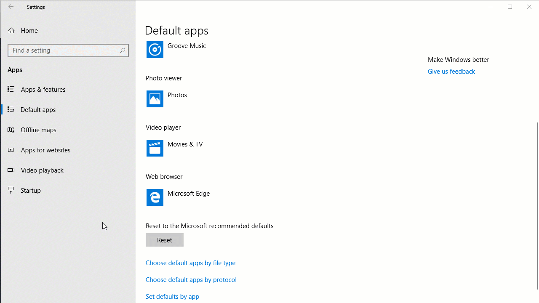The width and height of the screenshot is (539, 303).
Task: Click the back arrow navigation icon
Action: [x=11, y=7]
